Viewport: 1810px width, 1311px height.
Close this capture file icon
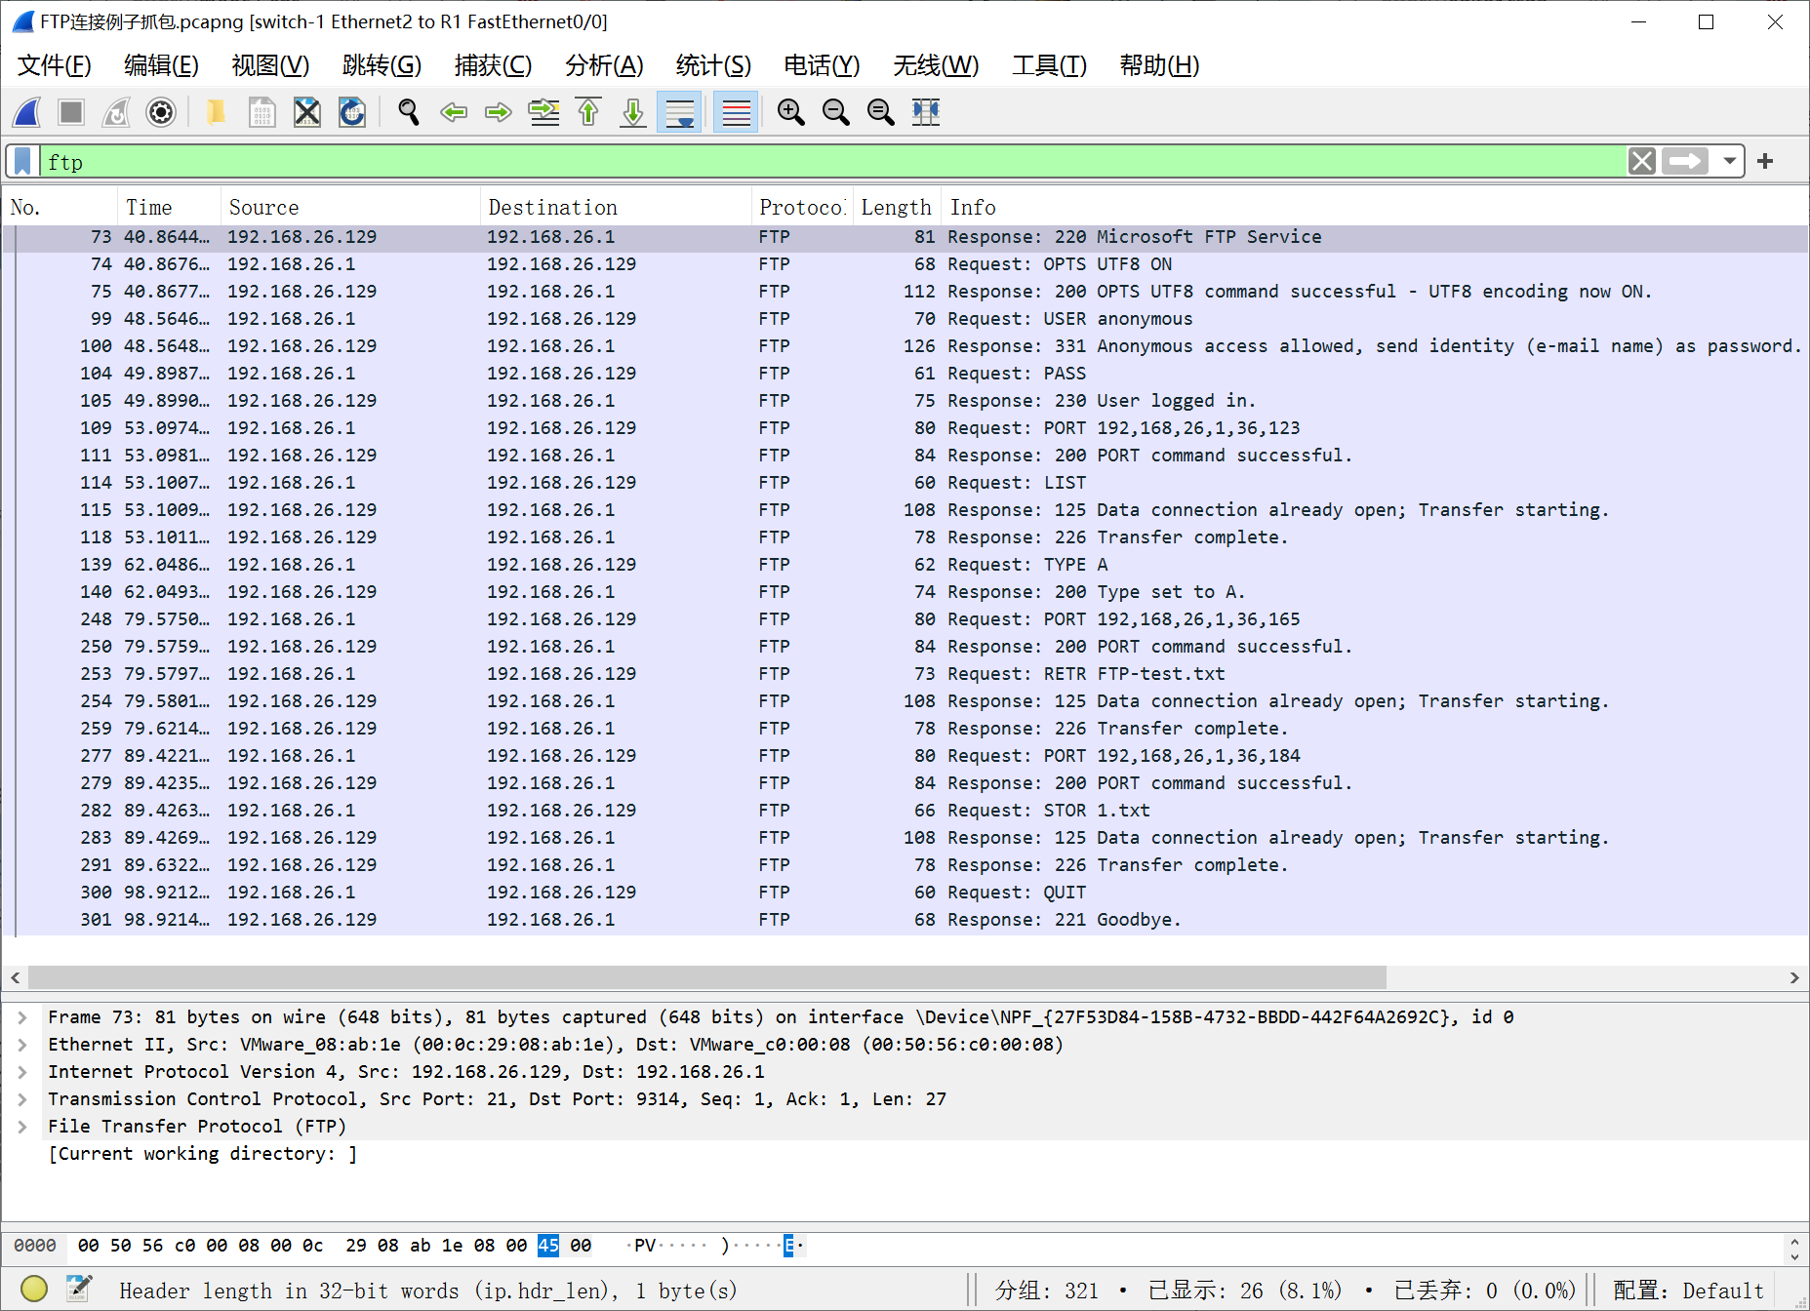click(306, 112)
